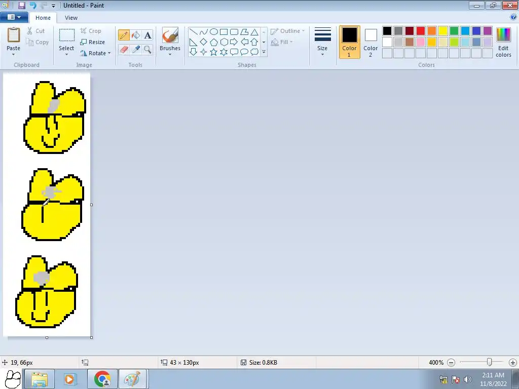
Task: Choose the Down arrow shape
Action: 194,52
